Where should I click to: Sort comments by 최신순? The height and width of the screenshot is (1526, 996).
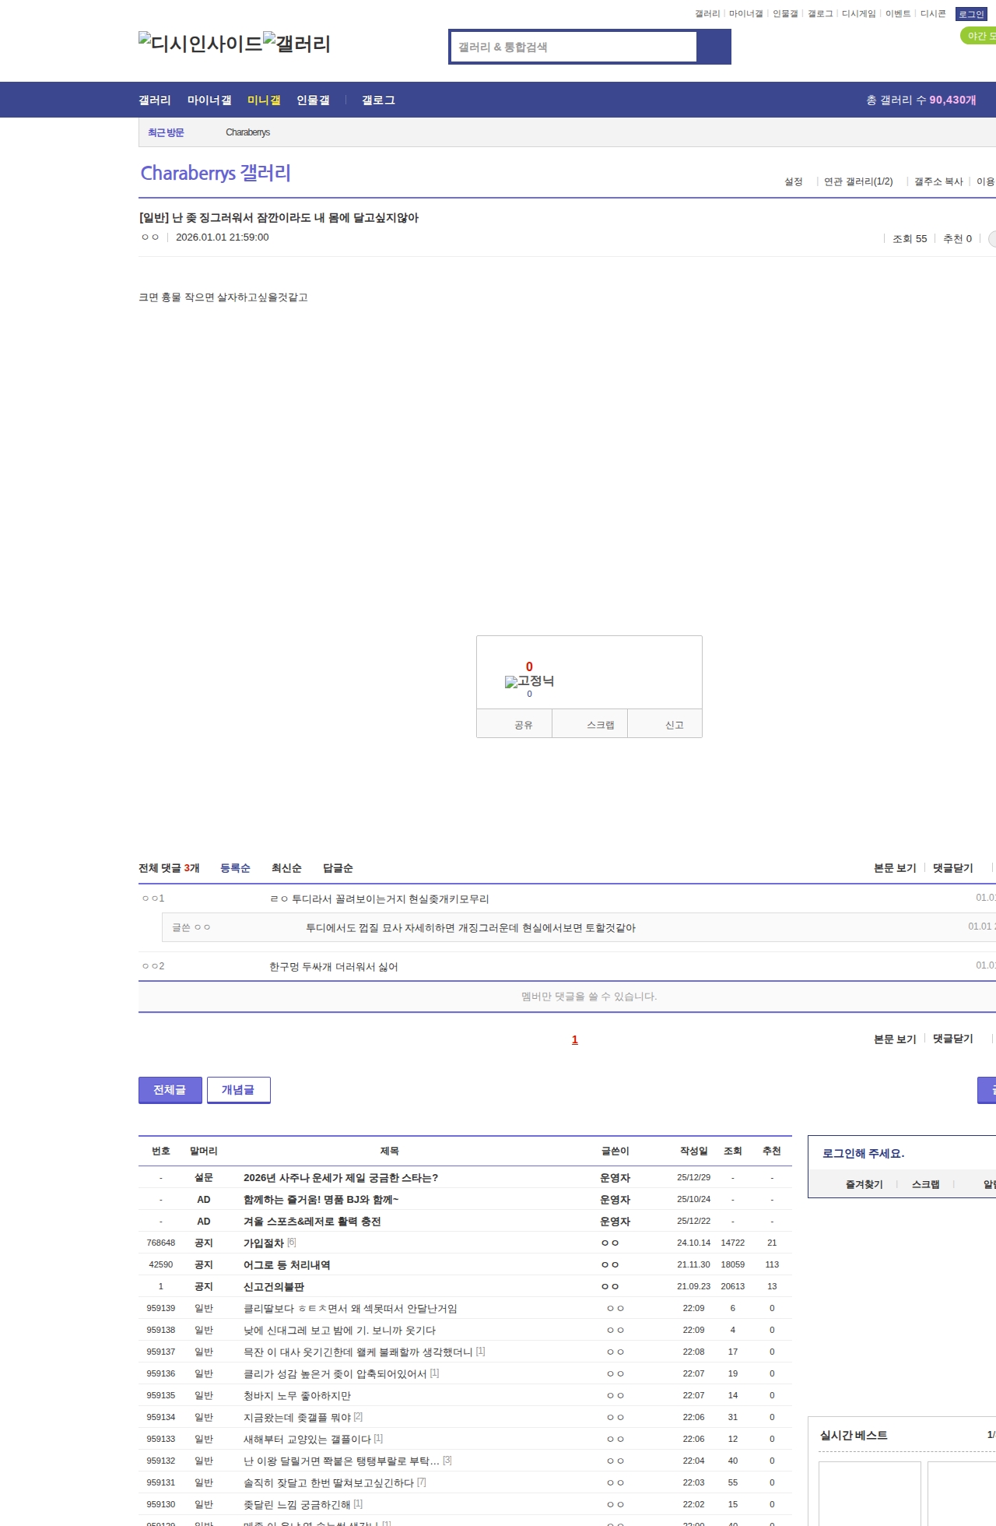click(x=286, y=868)
